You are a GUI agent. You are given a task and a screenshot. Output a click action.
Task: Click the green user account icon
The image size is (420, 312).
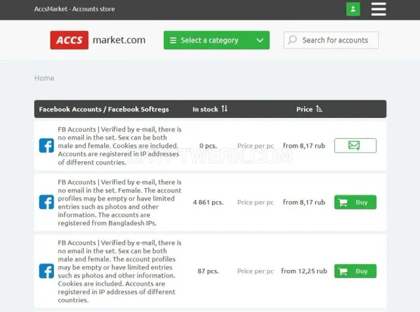coord(353,9)
